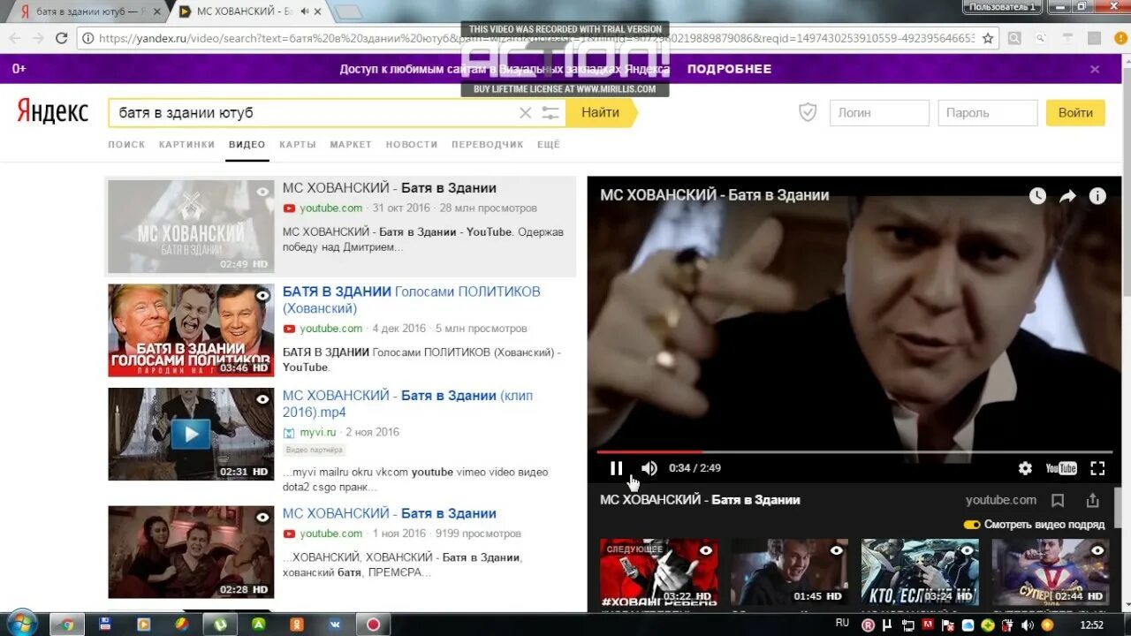This screenshot has width=1131, height=636.
Task: Open the VK icon in taskbar
Action: pyautogui.click(x=336, y=624)
